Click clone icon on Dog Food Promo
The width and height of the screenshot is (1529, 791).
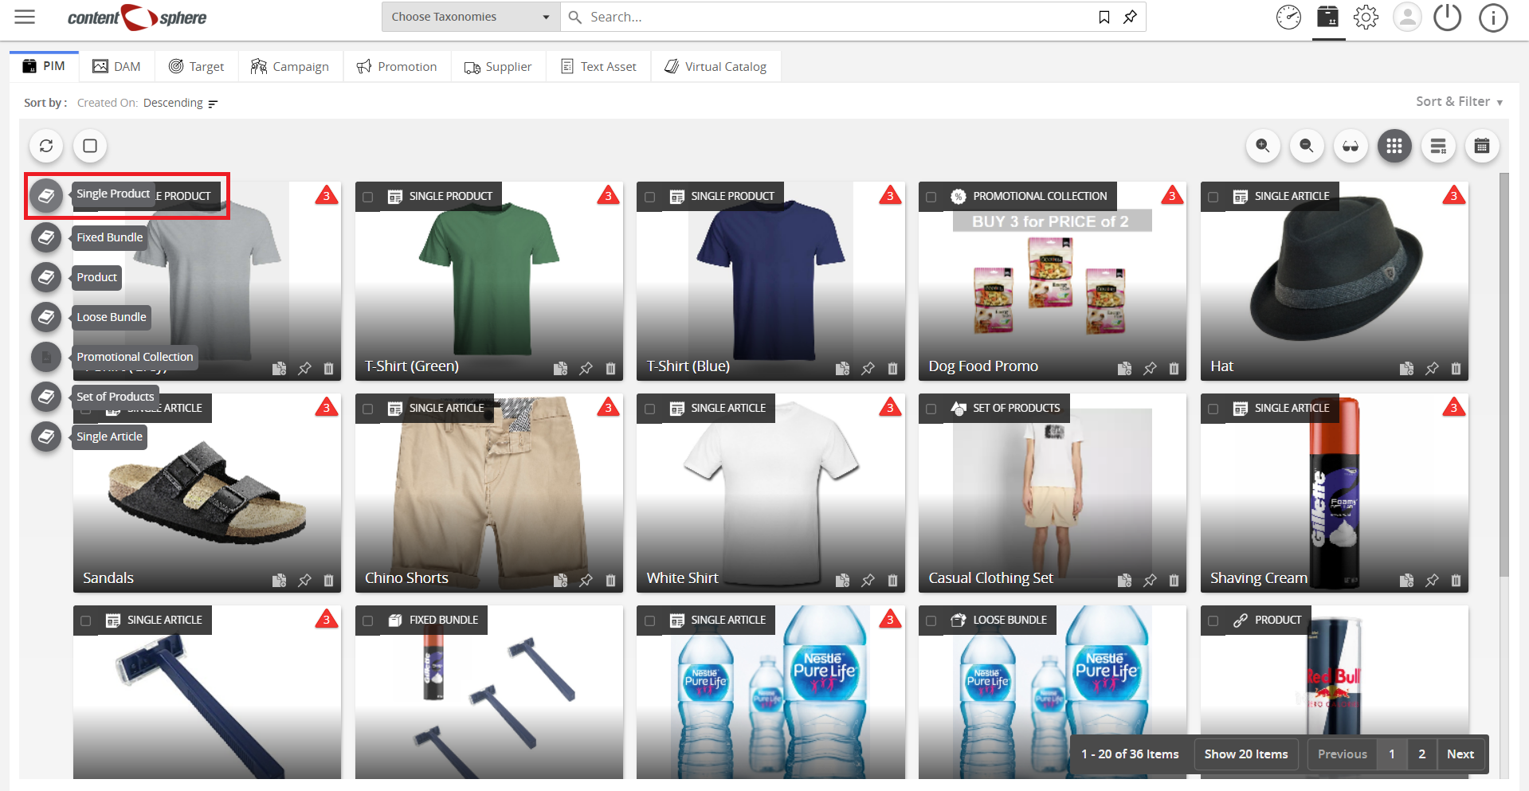coord(1124,368)
